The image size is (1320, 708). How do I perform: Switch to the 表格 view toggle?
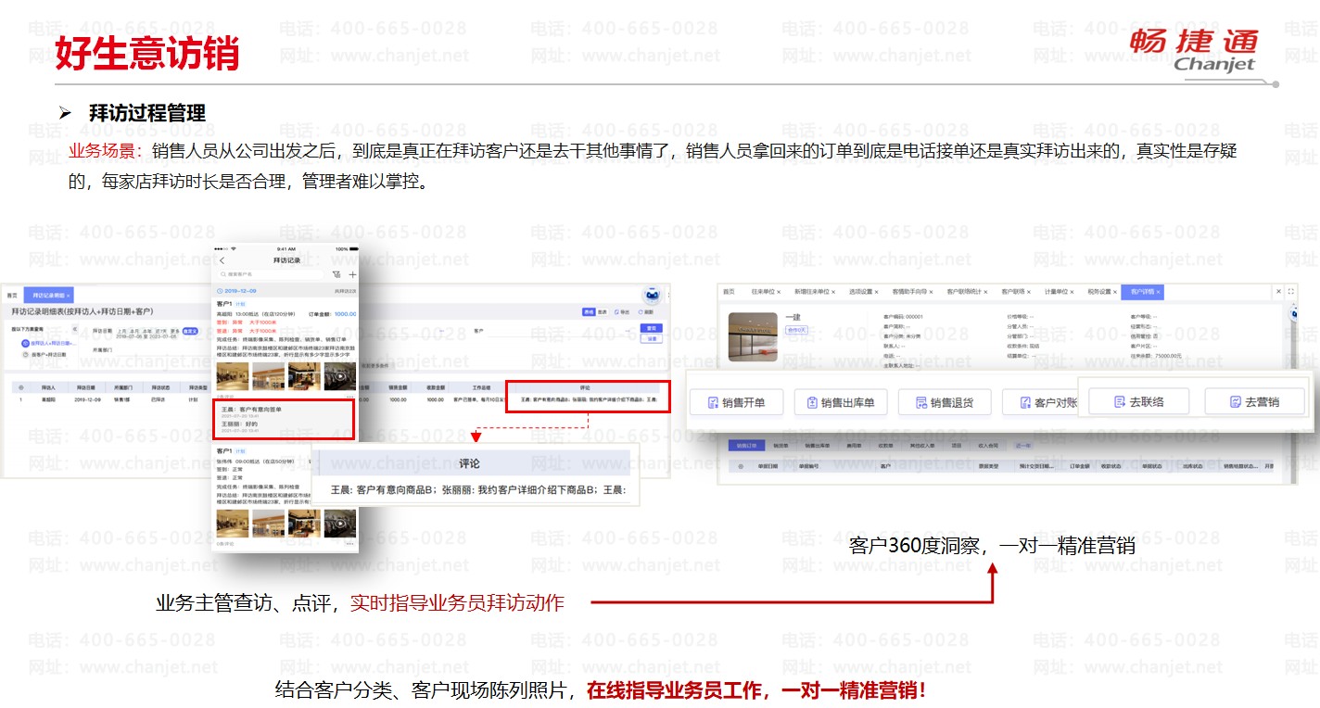pos(588,312)
